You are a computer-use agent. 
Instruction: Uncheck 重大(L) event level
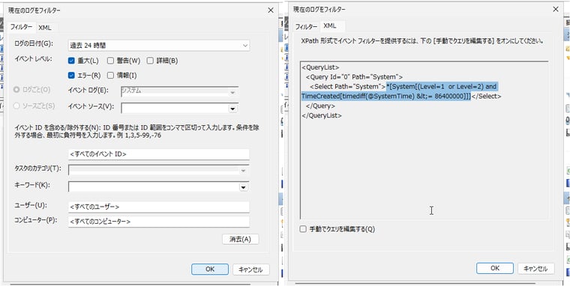(x=71, y=61)
